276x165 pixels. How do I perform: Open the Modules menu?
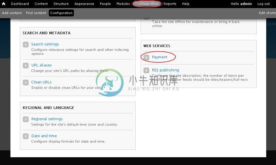tap(123, 4)
